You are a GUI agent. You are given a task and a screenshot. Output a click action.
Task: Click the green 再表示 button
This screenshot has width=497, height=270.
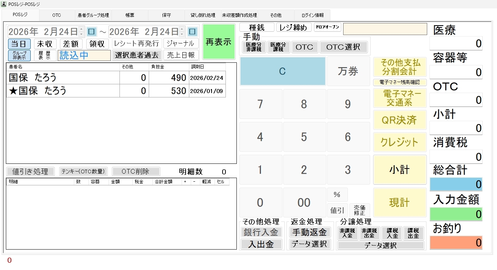pyautogui.click(x=219, y=42)
